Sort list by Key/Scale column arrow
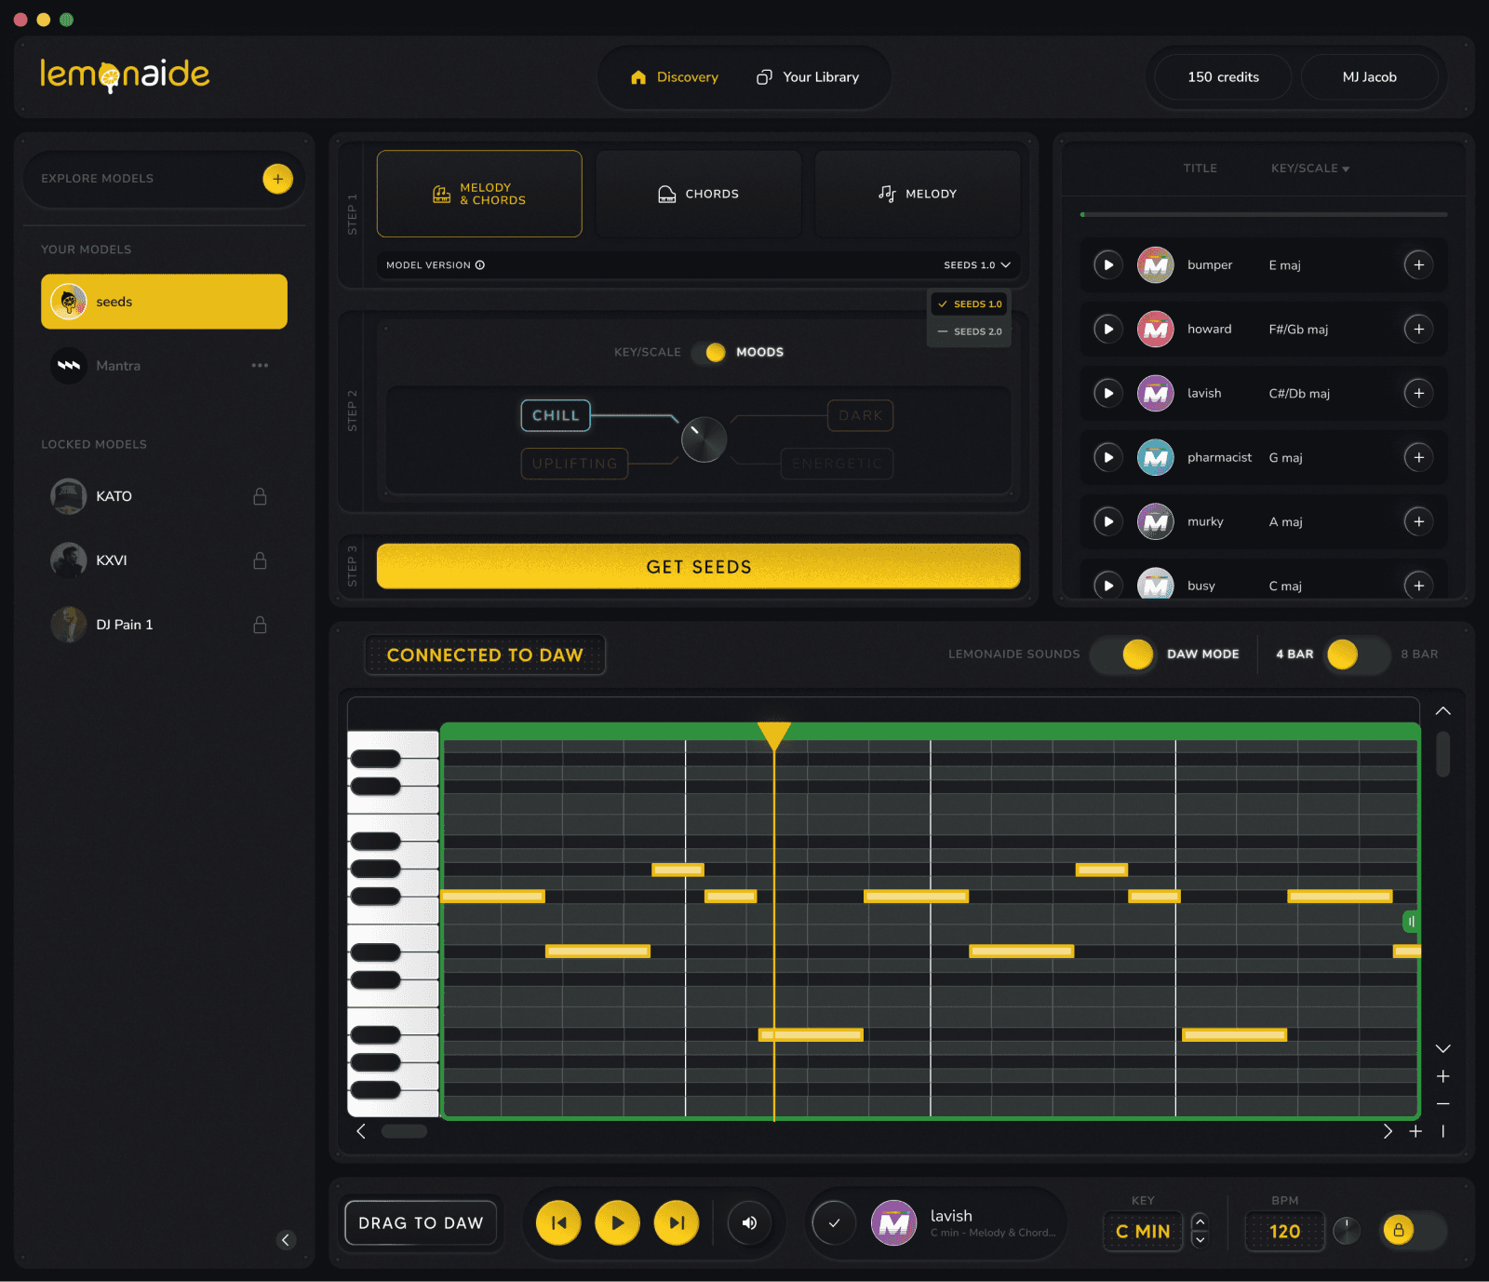1489x1282 pixels. click(1346, 169)
